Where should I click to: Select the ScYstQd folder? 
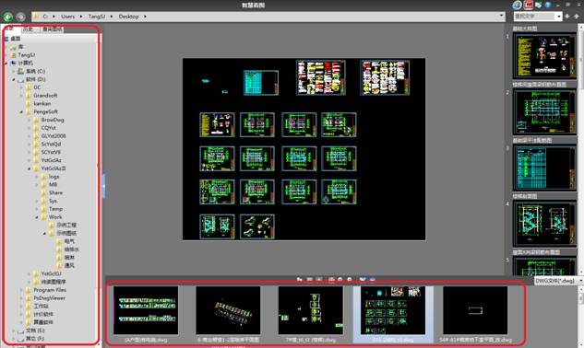tap(51, 145)
